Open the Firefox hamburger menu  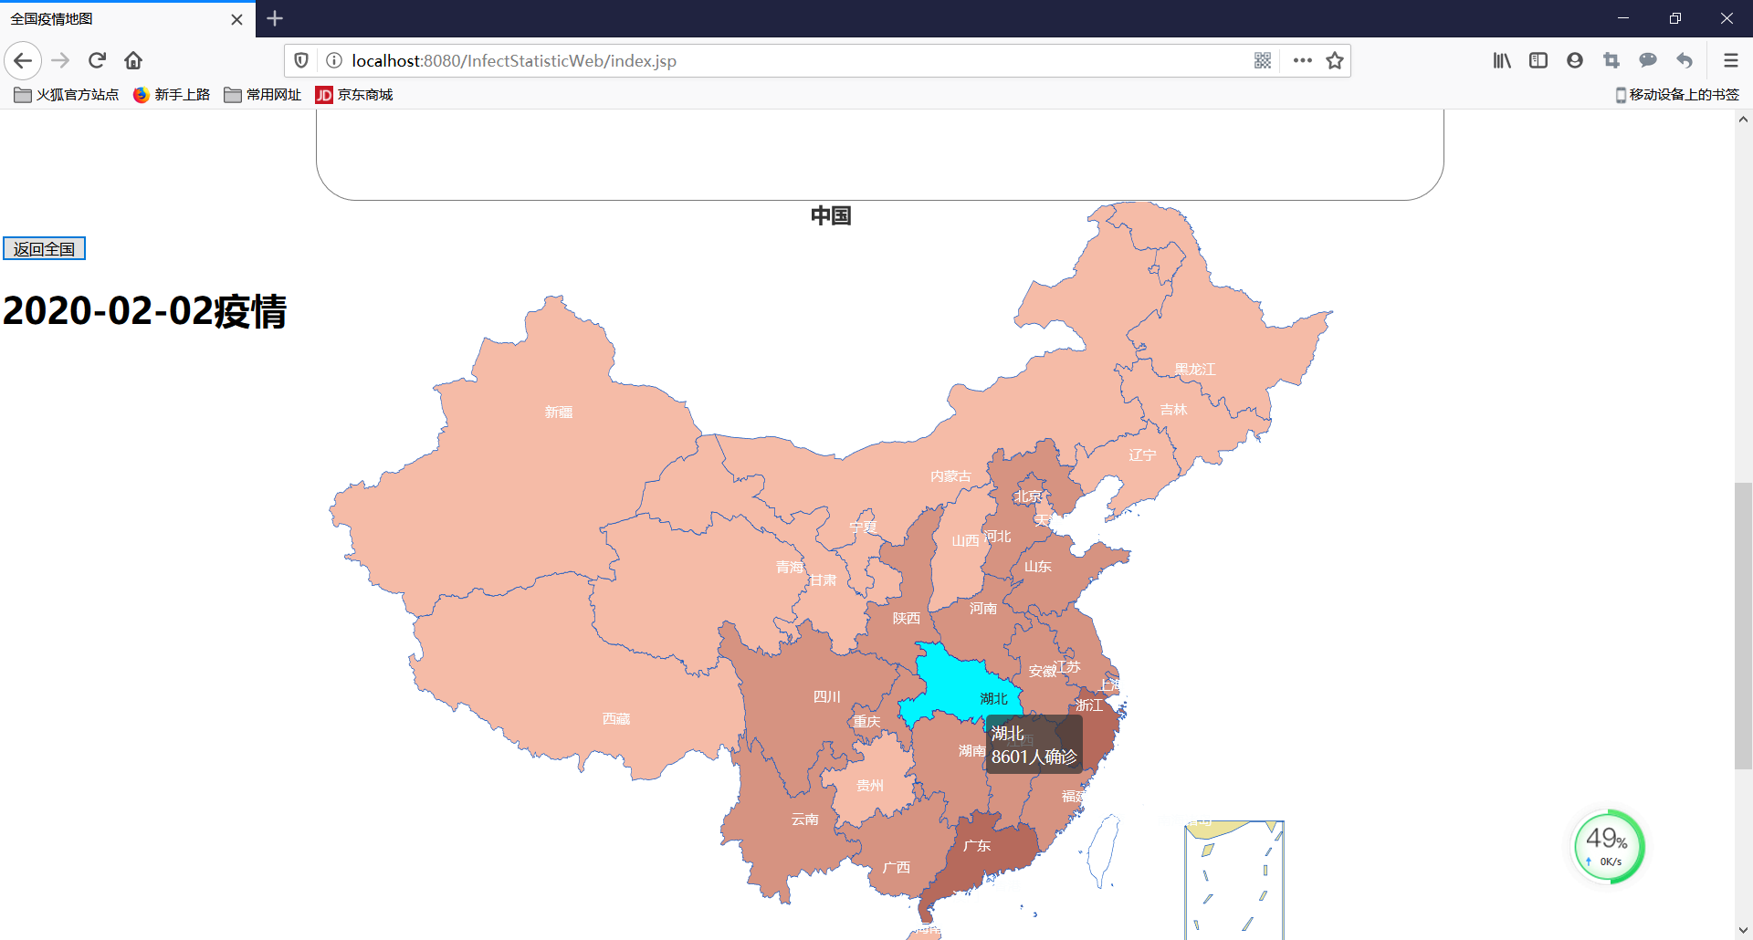1730,60
